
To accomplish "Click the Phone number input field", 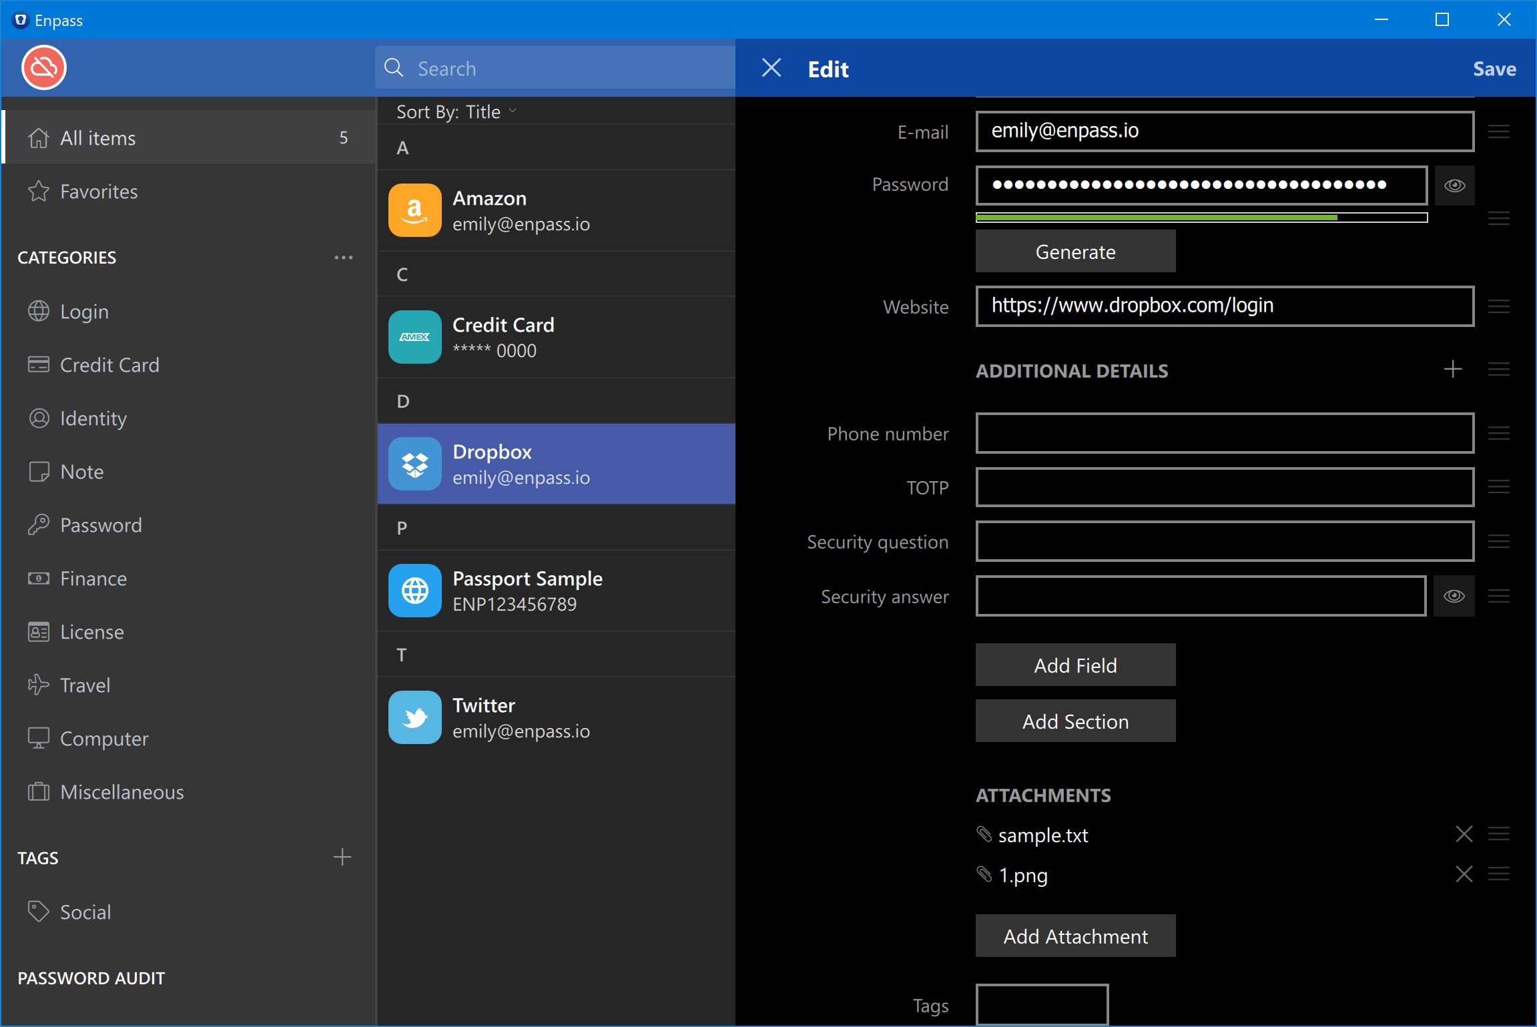I will (x=1225, y=433).
